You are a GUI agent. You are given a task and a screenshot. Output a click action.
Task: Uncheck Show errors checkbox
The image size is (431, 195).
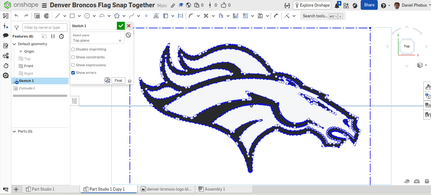point(73,73)
